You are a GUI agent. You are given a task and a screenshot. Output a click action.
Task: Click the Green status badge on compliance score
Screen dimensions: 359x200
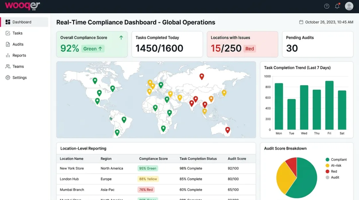pos(93,49)
